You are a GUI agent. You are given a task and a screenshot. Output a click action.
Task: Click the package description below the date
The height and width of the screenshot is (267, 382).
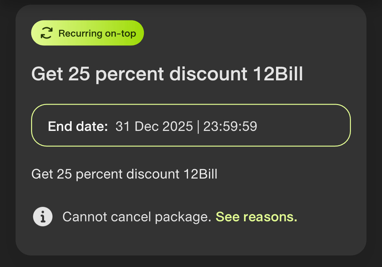124,174
